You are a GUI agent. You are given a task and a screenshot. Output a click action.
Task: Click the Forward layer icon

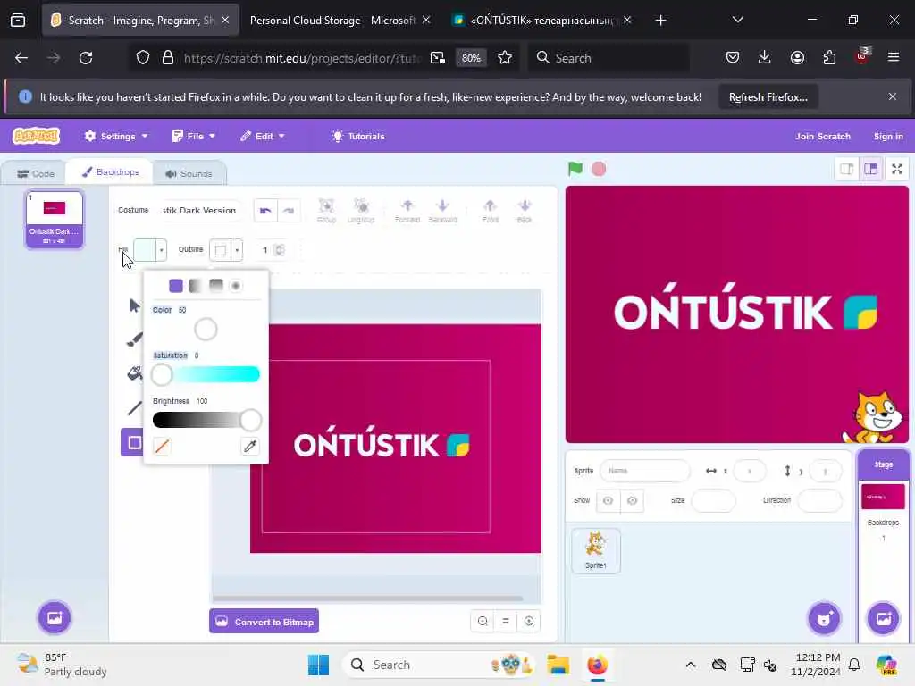coord(407,211)
